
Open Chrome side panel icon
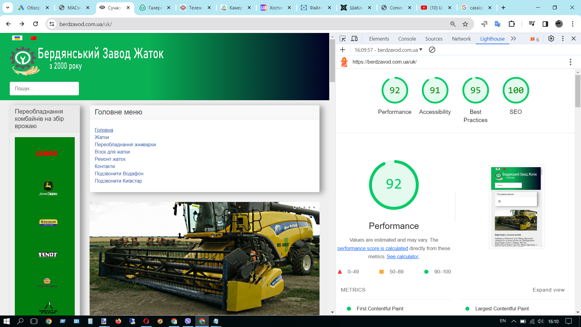[x=545, y=24]
